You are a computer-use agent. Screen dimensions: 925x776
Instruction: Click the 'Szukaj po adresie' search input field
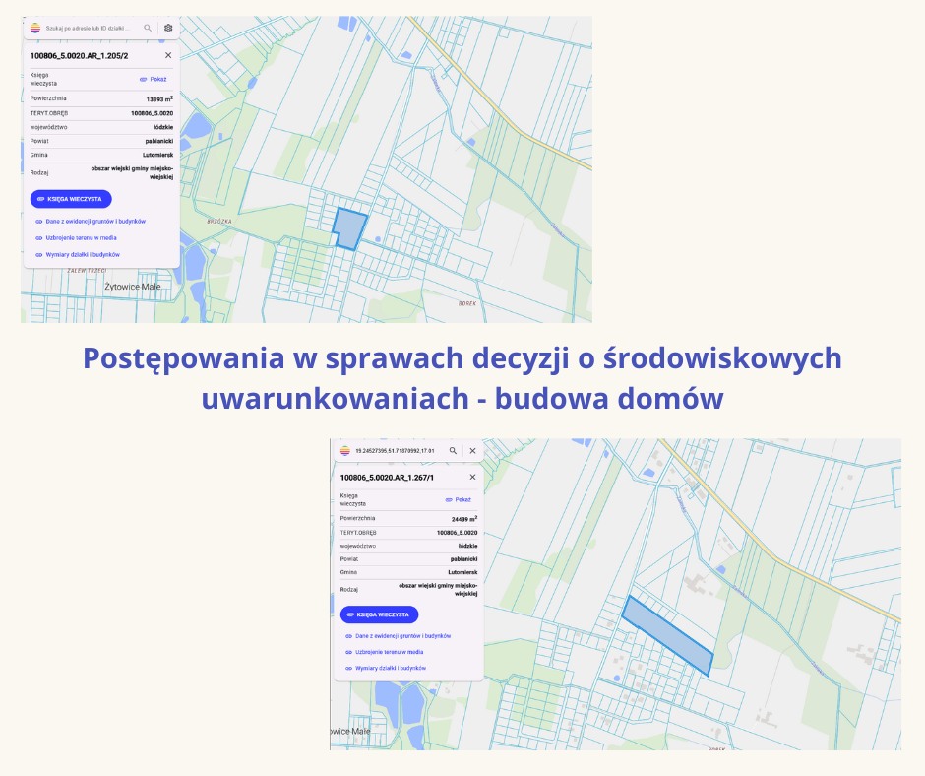(x=89, y=29)
